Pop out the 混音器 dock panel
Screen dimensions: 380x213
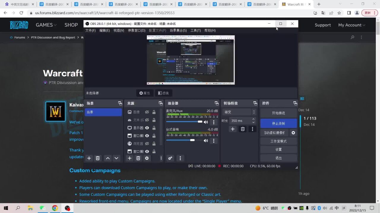pos(217,103)
